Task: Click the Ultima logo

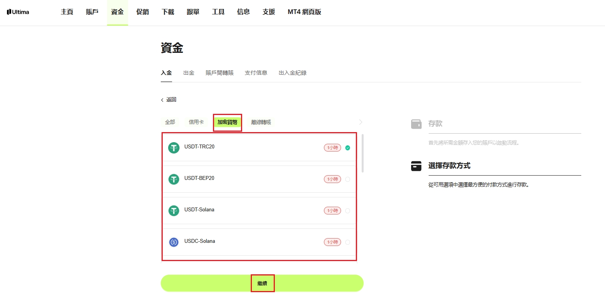Action: 18,12
